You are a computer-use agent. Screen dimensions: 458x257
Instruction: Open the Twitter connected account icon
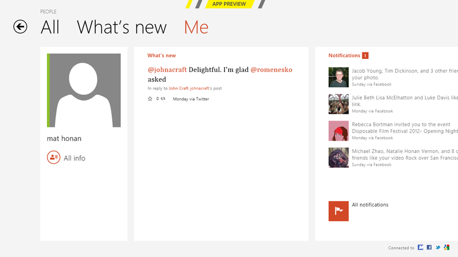pyautogui.click(x=438, y=247)
